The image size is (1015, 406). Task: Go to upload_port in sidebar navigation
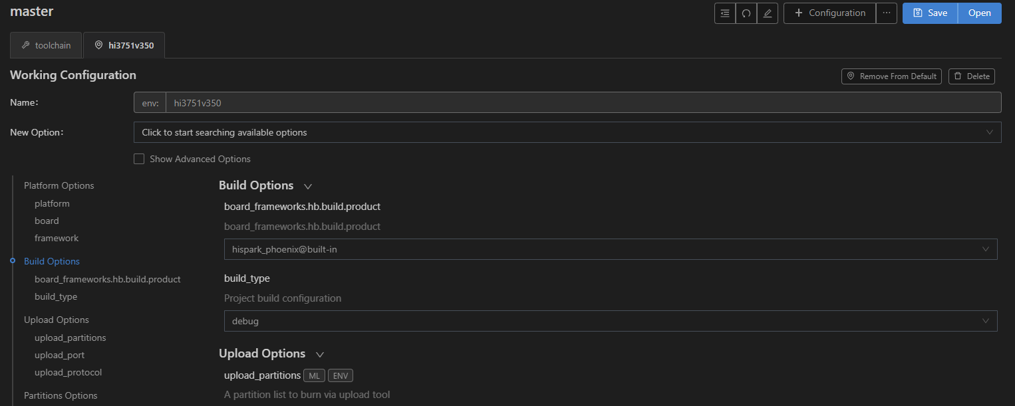click(59, 355)
